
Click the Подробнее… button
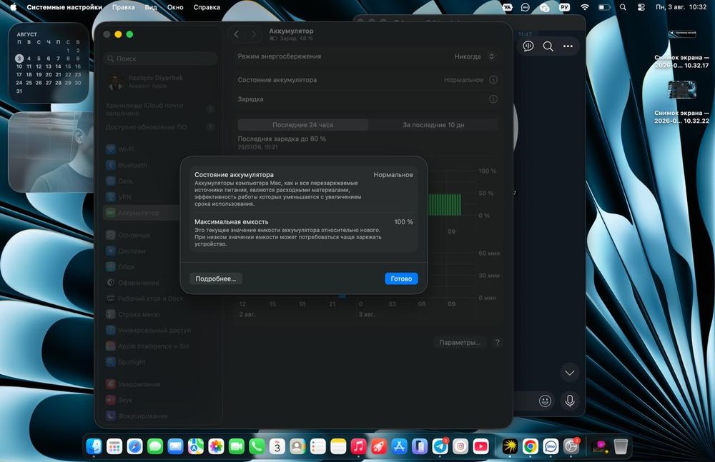[x=216, y=278]
